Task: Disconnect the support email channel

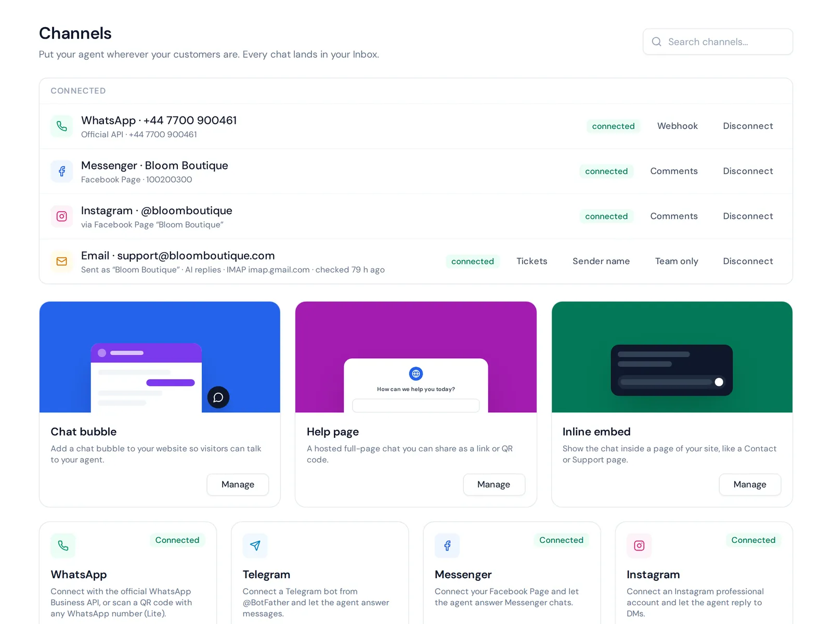Action: click(x=748, y=262)
